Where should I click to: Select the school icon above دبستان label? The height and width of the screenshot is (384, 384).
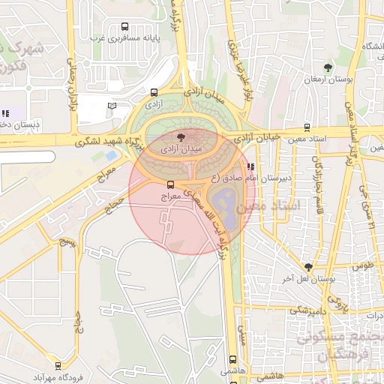pyautogui.click(x=5, y=114)
